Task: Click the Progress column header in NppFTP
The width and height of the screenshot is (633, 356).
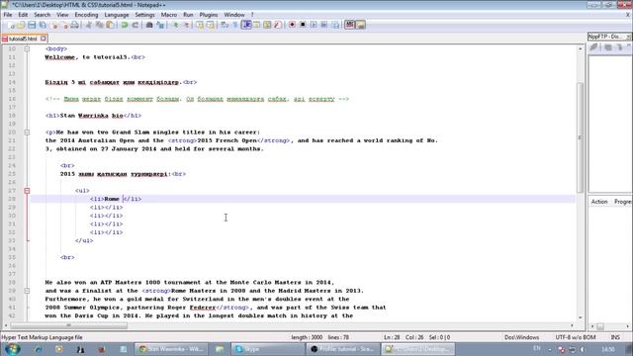Action: pos(622,202)
